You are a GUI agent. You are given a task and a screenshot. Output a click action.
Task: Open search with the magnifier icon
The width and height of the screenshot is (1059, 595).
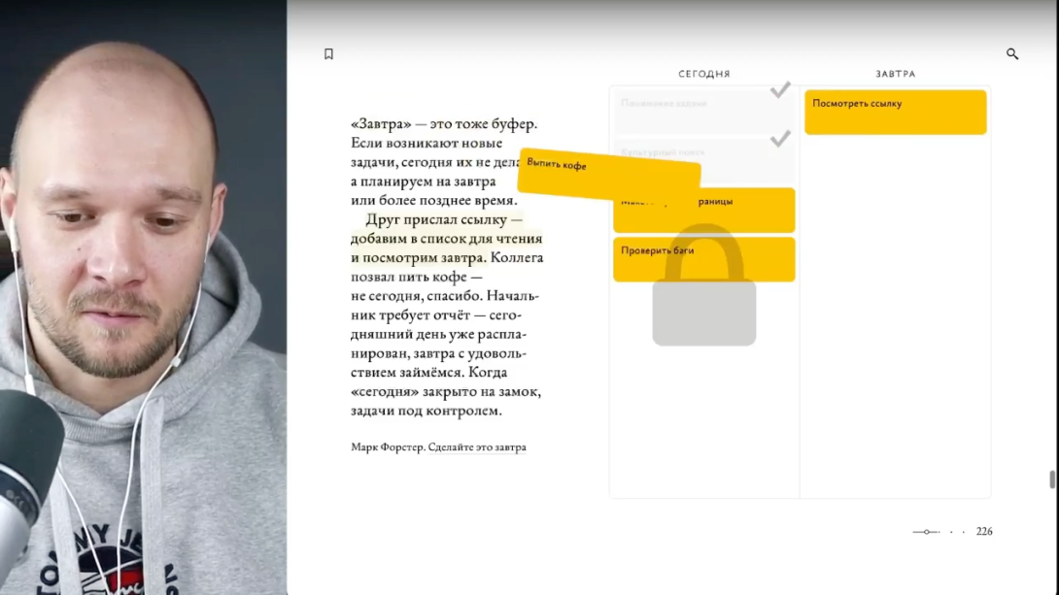point(1011,54)
